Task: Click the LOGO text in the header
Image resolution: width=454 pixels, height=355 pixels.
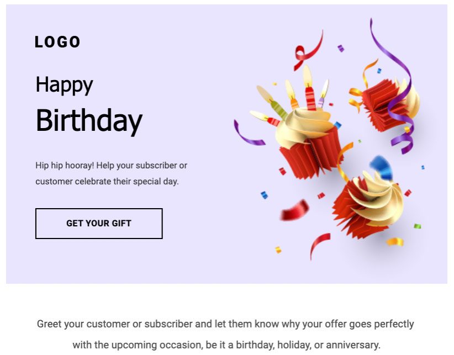Action: 57,42
